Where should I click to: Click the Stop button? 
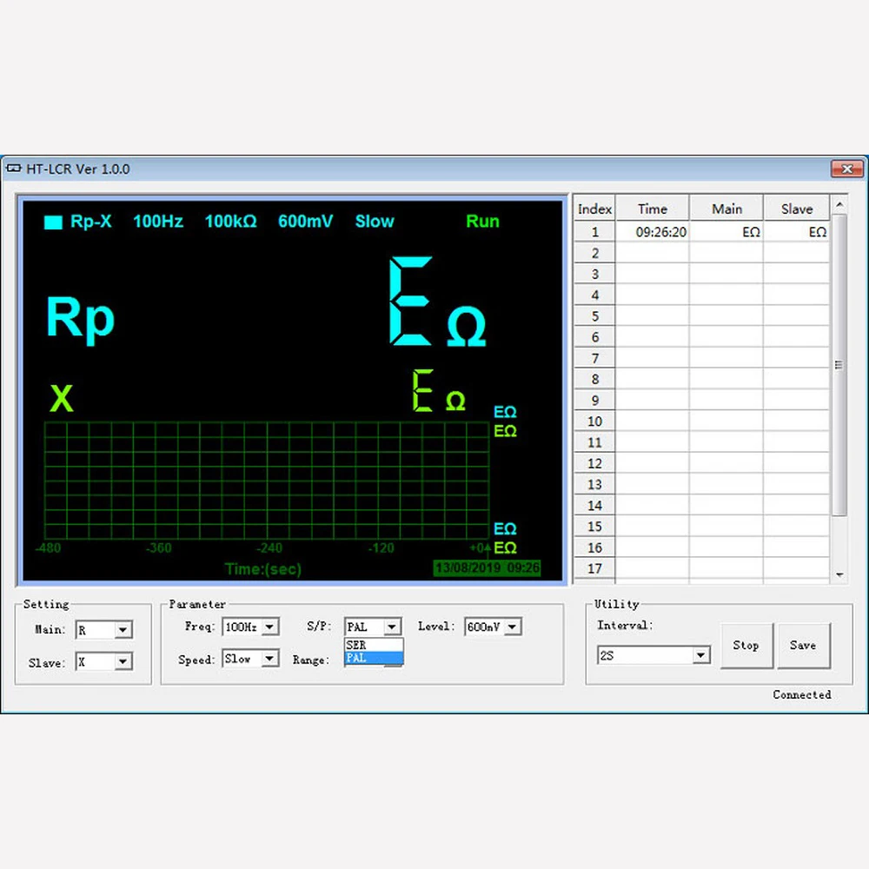click(x=746, y=645)
